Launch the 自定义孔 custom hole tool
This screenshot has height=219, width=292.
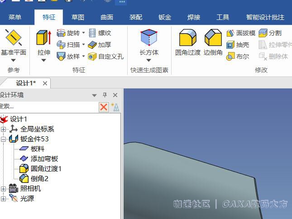pos(105,56)
